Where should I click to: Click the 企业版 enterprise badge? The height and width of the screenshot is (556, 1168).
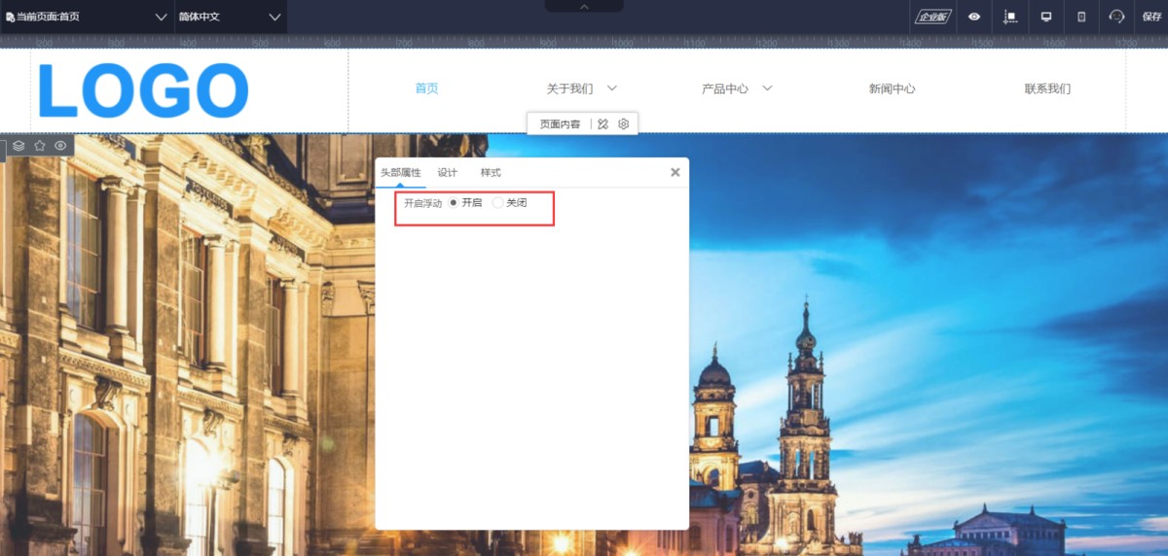(932, 17)
